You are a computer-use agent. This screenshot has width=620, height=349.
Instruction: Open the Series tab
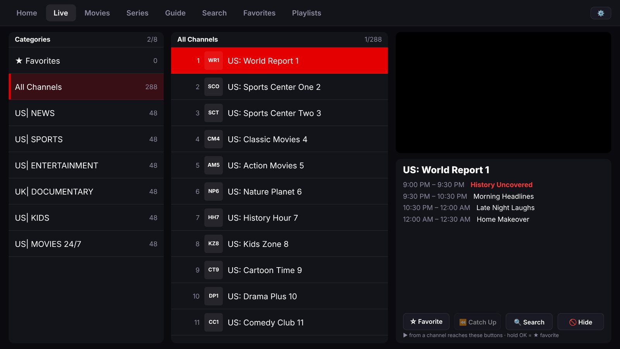click(137, 13)
